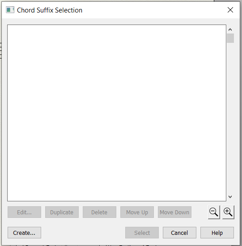
Task: Click the scrollbar up arrow
Action: point(230,29)
